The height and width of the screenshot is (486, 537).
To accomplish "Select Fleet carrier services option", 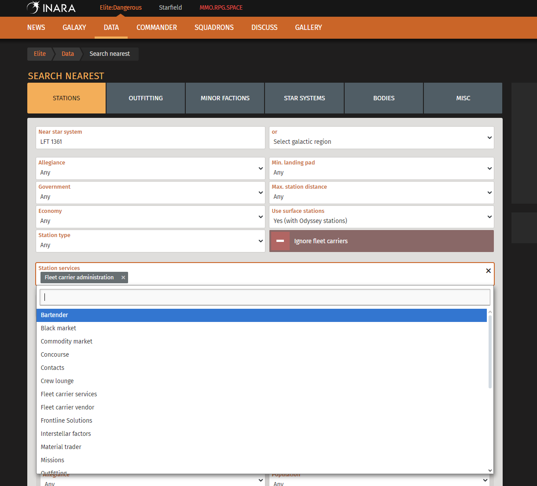I will pyautogui.click(x=261, y=394).
